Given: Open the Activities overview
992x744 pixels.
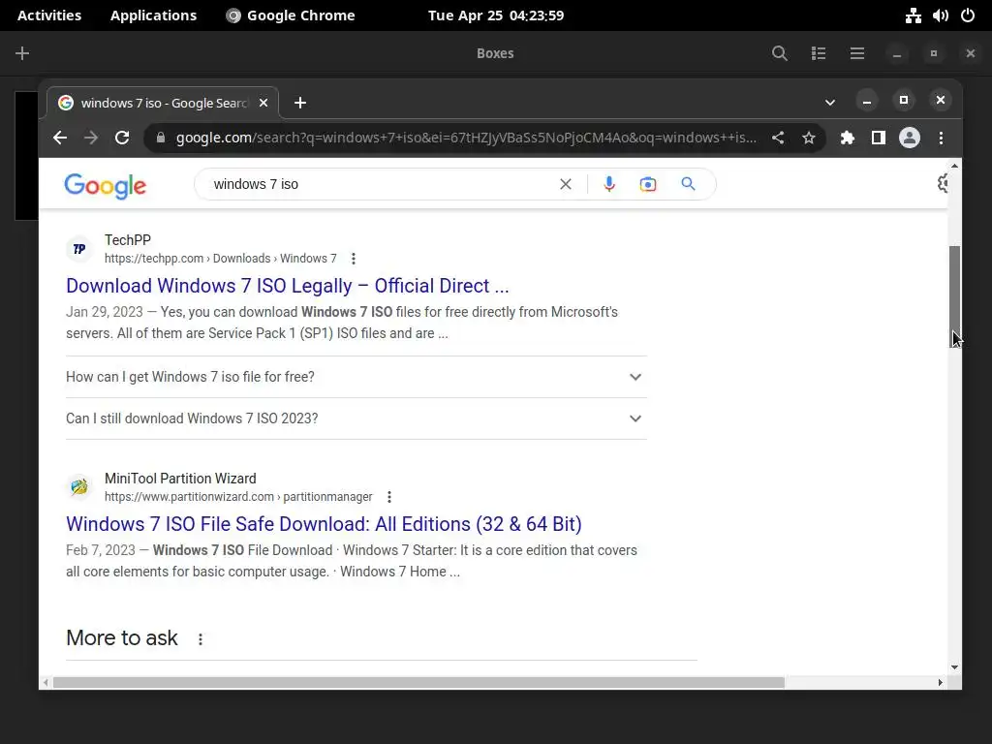Looking at the screenshot, I should [49, 15].
